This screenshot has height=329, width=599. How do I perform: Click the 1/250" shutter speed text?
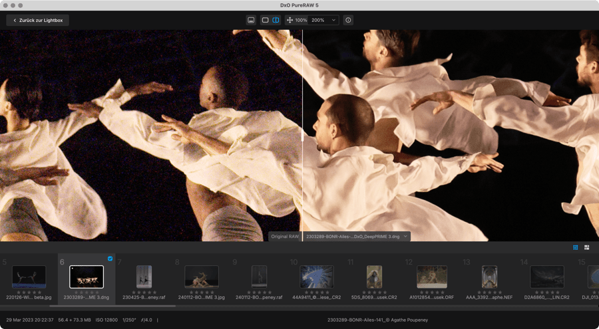coord(130,320)
